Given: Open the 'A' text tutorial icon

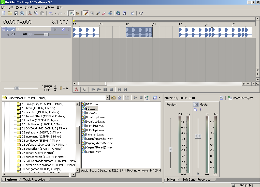Looking at the screenshot, I should 124,13.
